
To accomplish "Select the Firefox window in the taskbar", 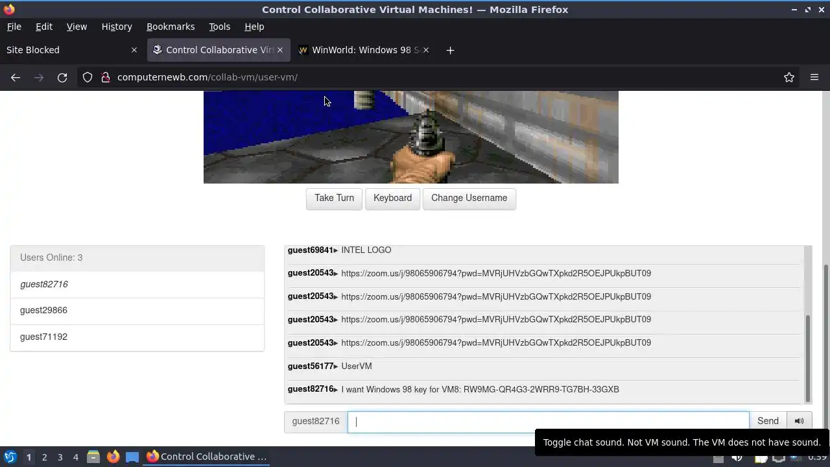I will click(207, 457).
